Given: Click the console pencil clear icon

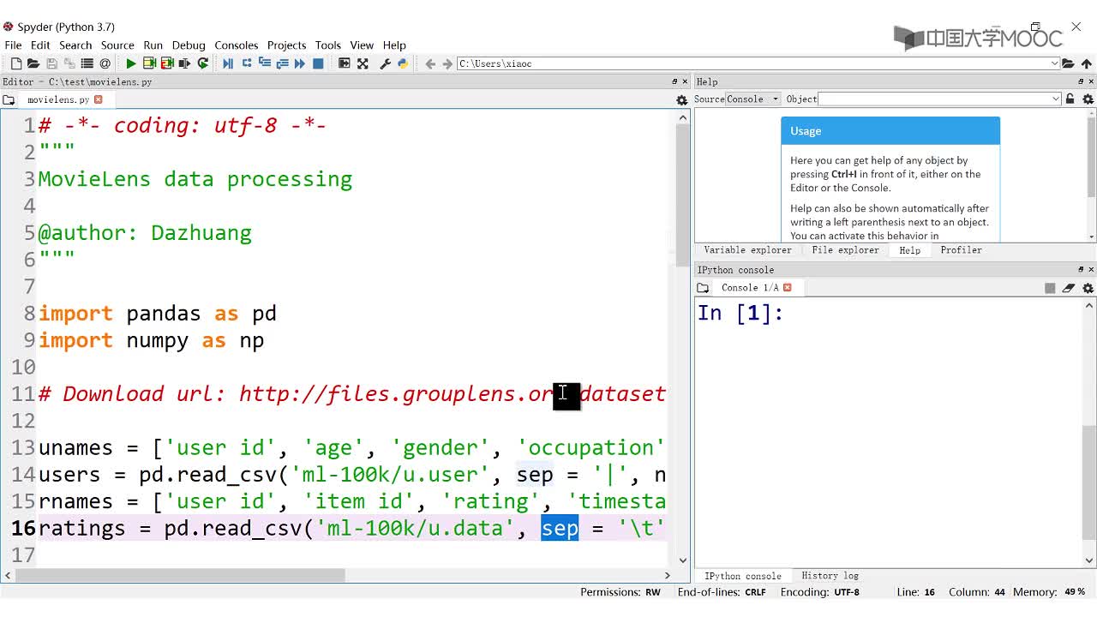Looking at the screenshot, I should point(1069,288).
